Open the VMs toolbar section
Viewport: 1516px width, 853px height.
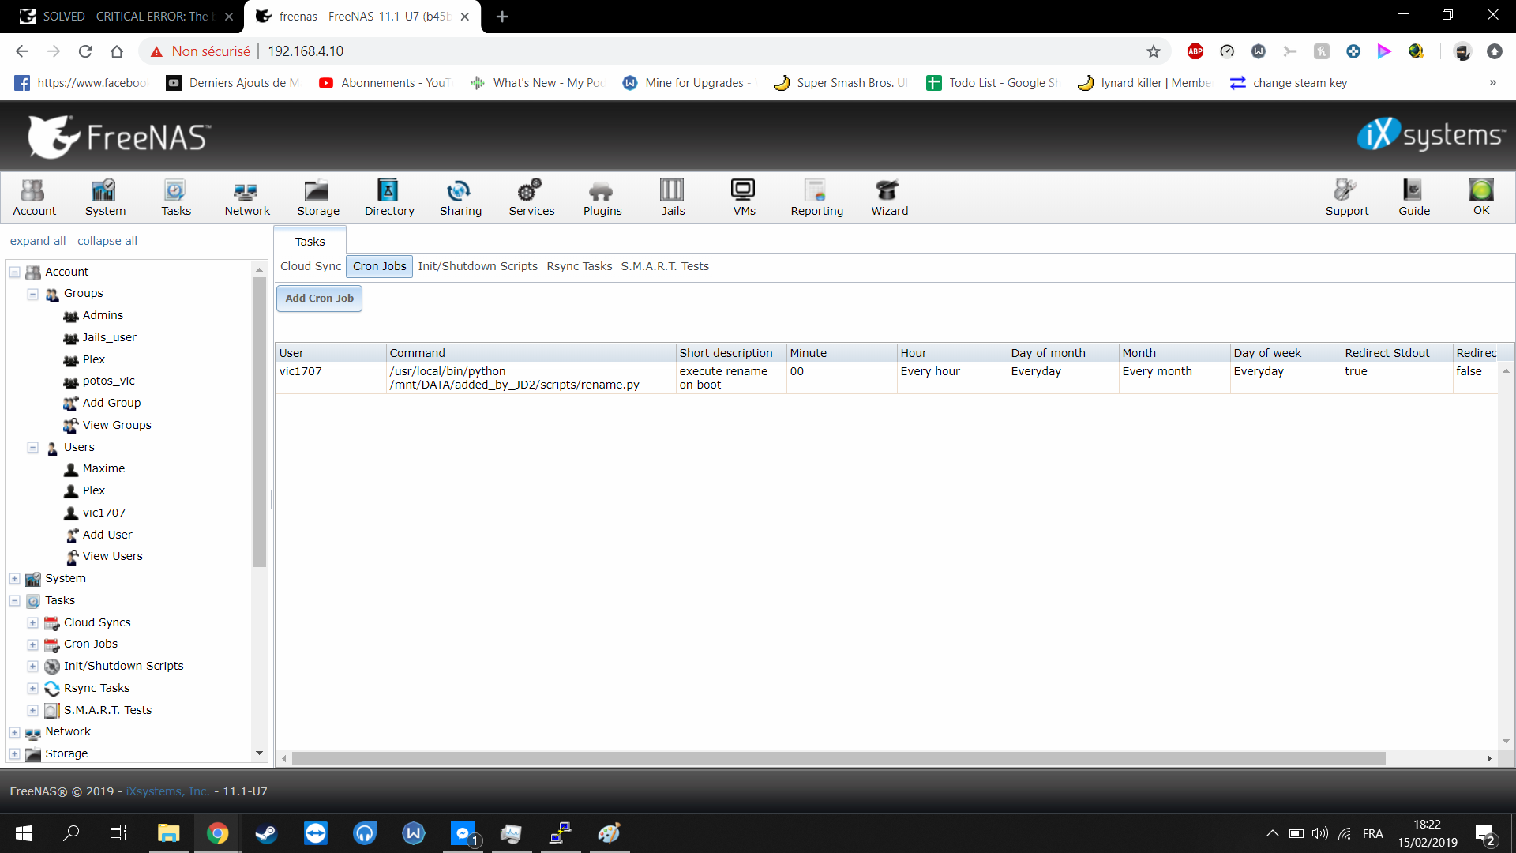pos(744,197)
